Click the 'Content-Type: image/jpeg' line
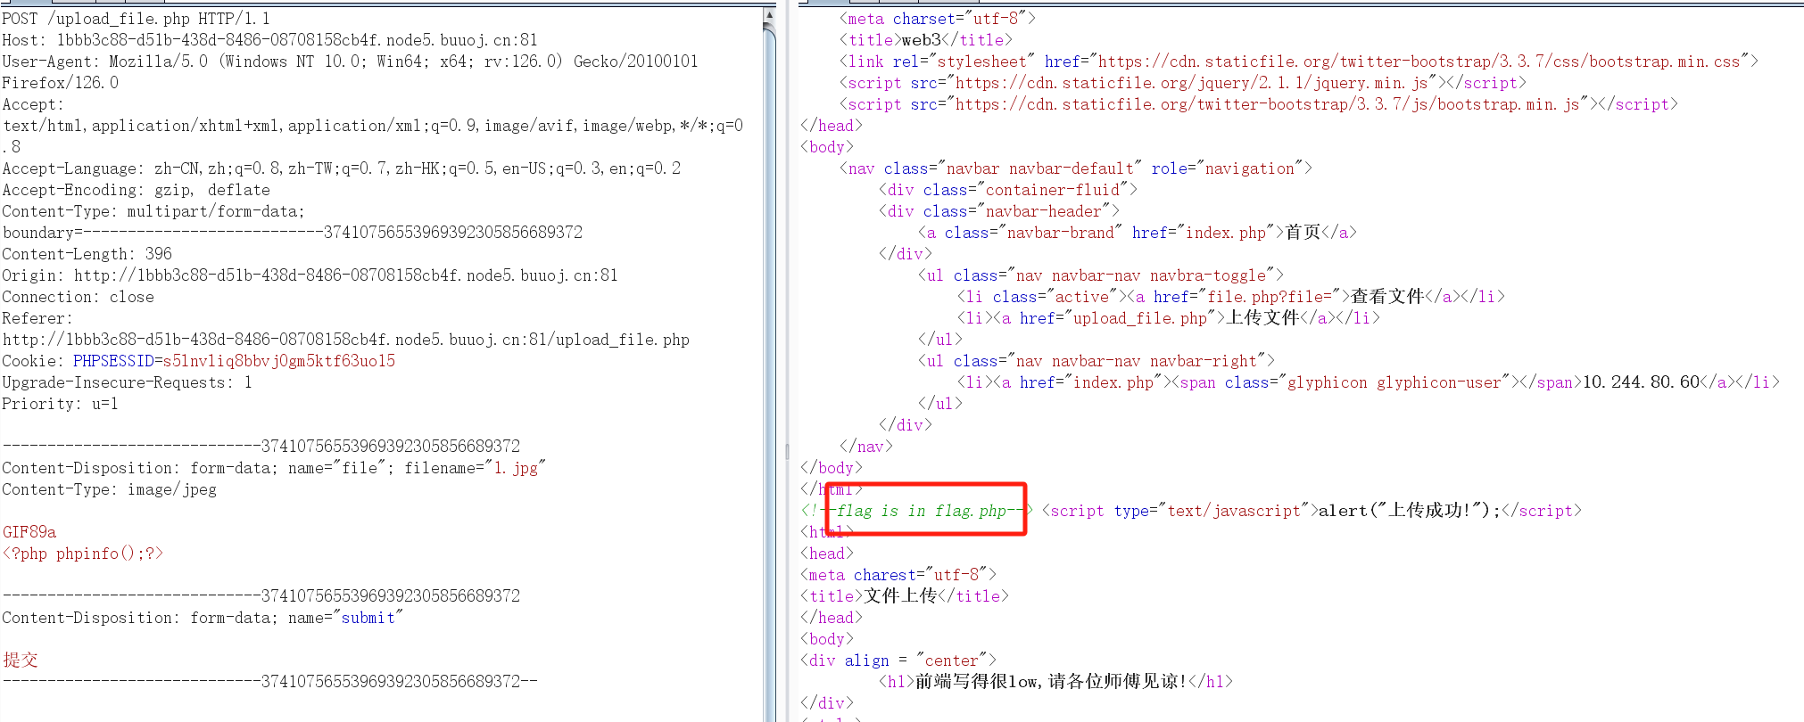The image size is (1804, 722). coord(109,489)
